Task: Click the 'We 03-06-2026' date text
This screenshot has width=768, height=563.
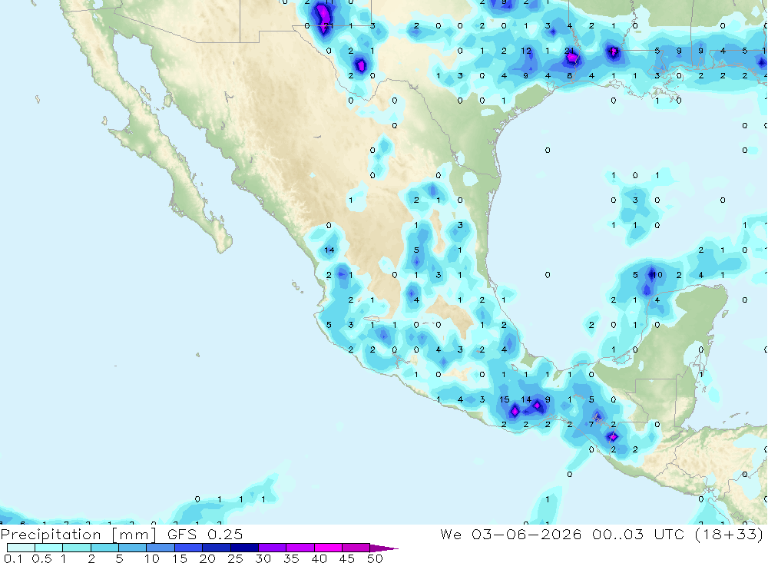Action: pos(511,534)
